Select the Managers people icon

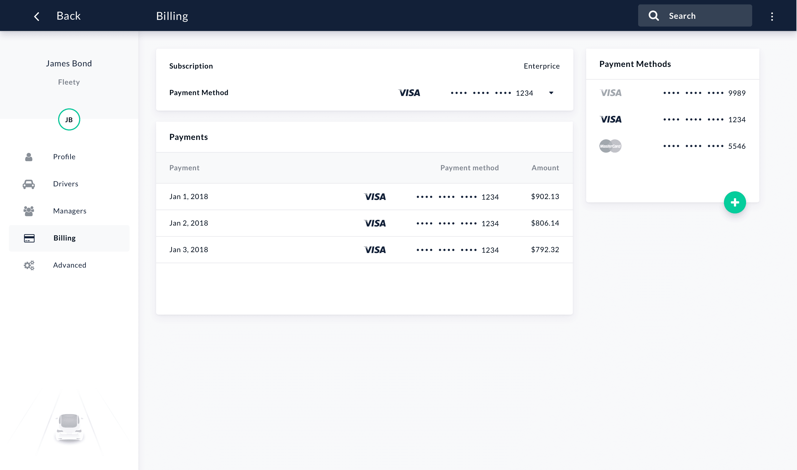pos(29,211)
